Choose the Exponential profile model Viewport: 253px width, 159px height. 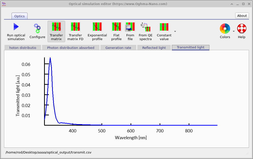pyautogui.click(x=97, y=32)
